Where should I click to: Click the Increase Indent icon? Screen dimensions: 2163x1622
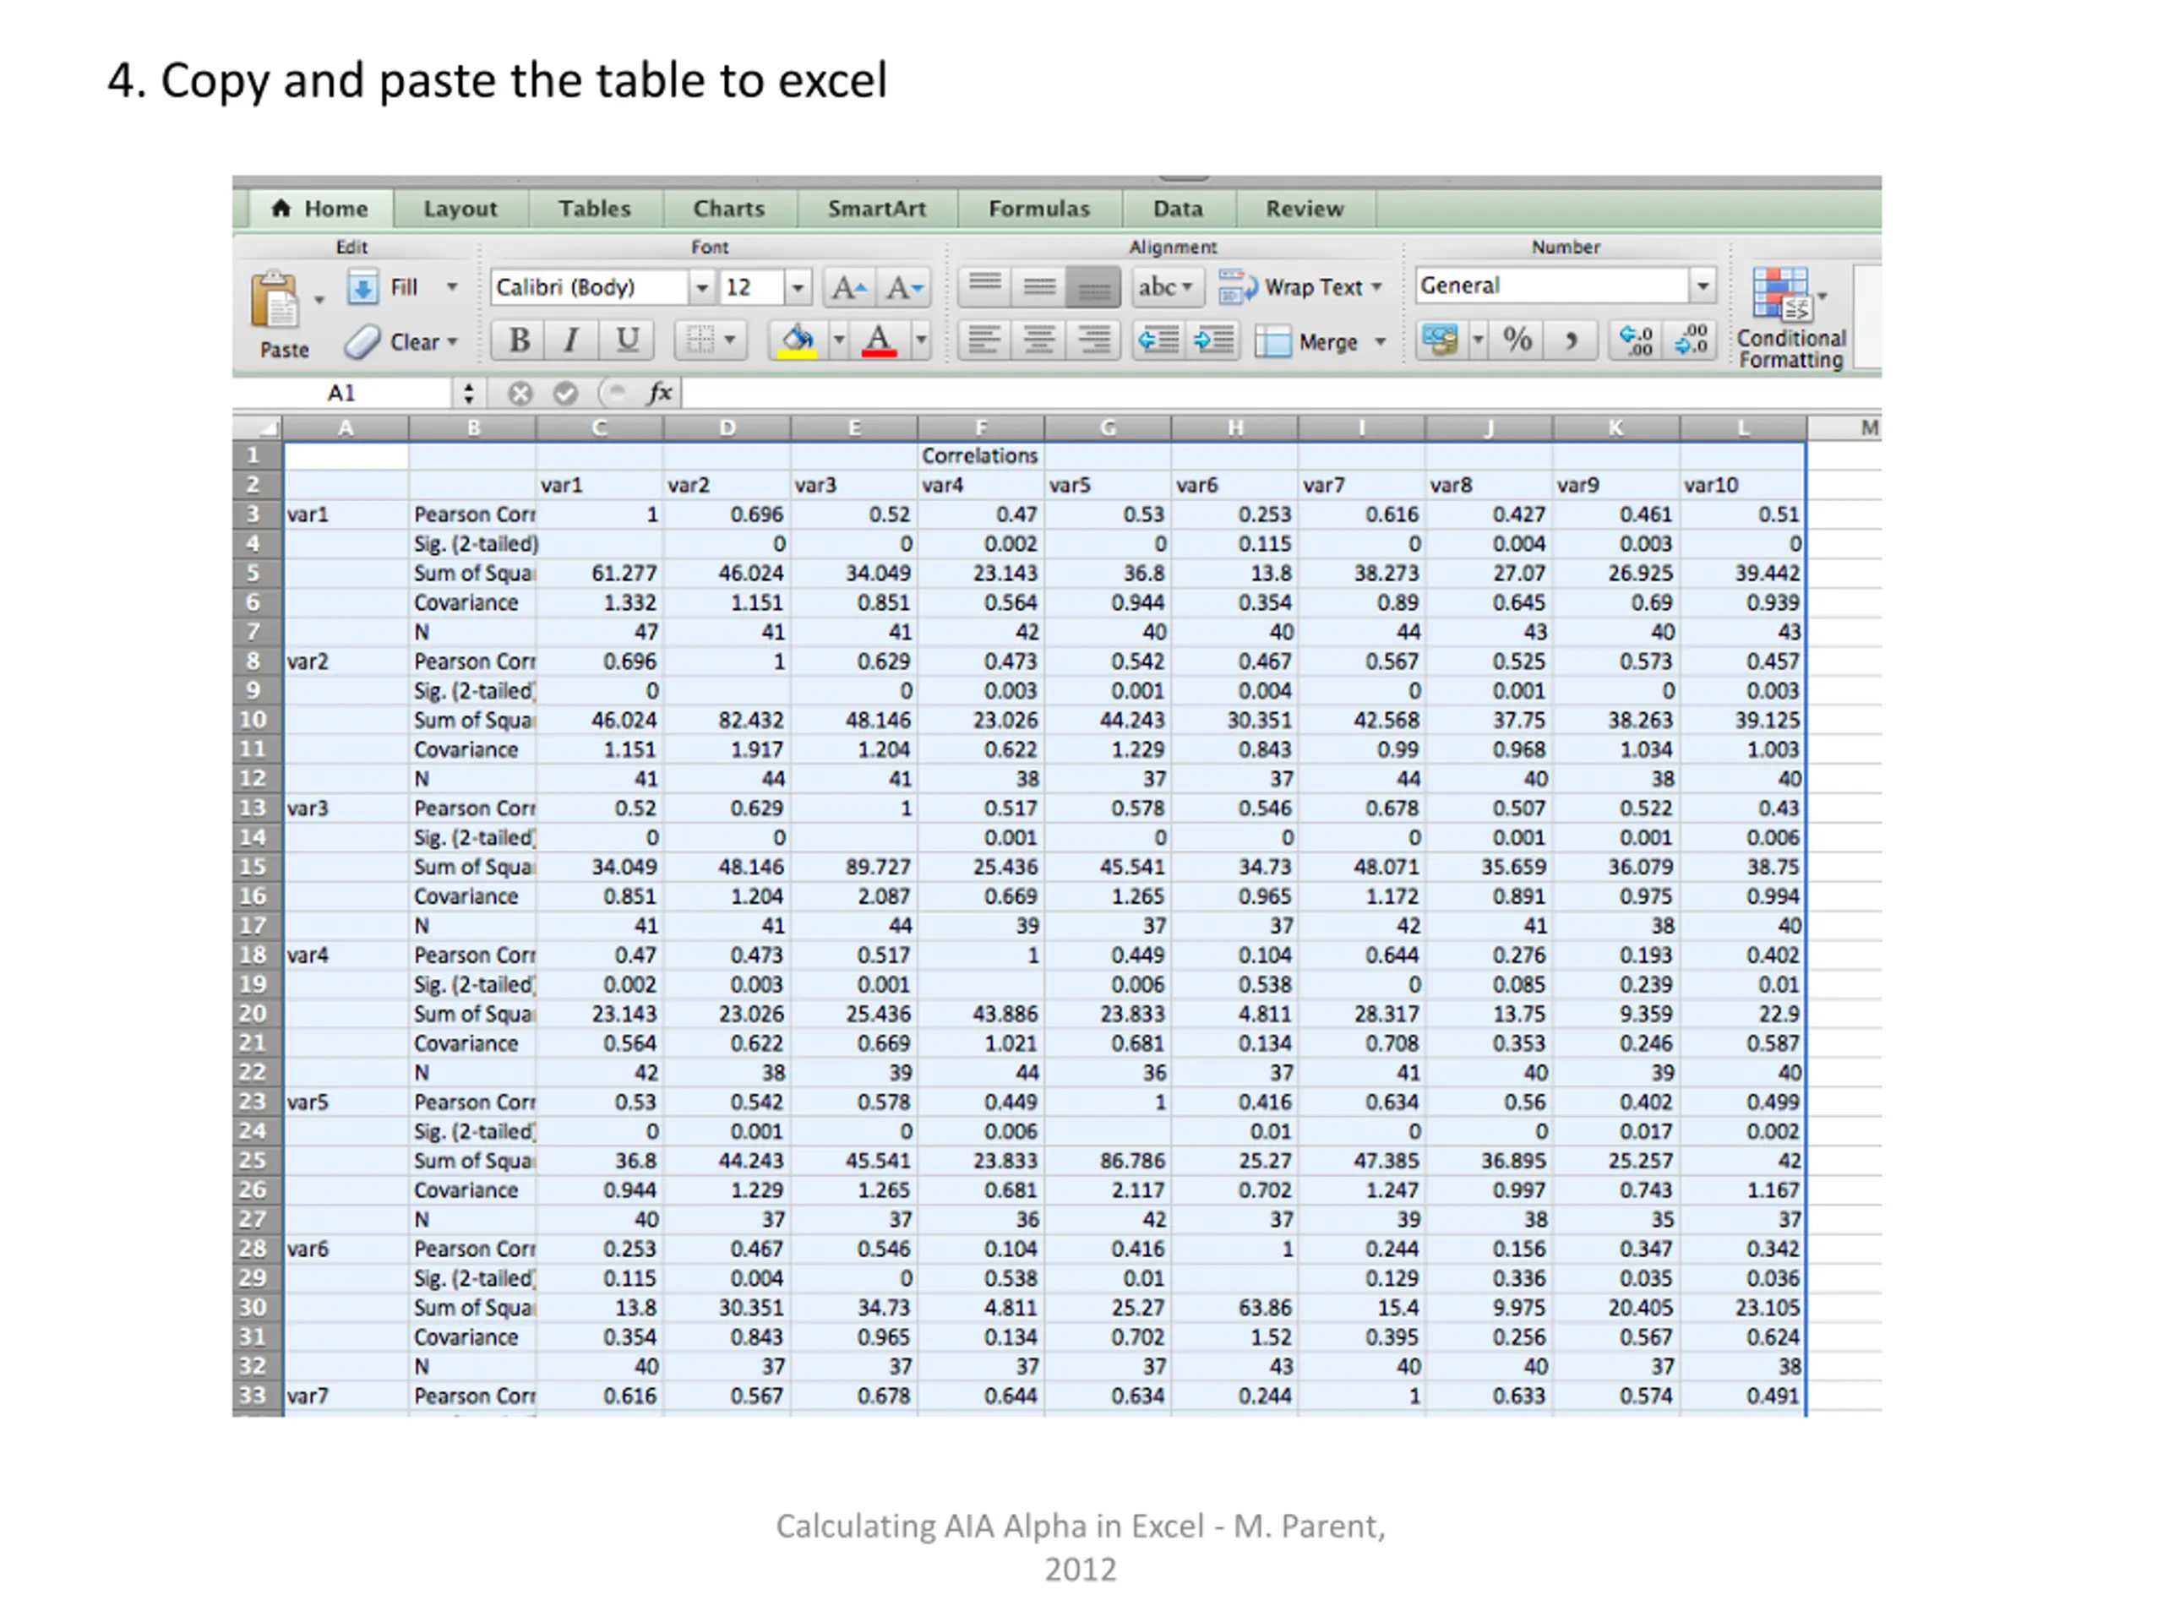[x=1212, y=340]
